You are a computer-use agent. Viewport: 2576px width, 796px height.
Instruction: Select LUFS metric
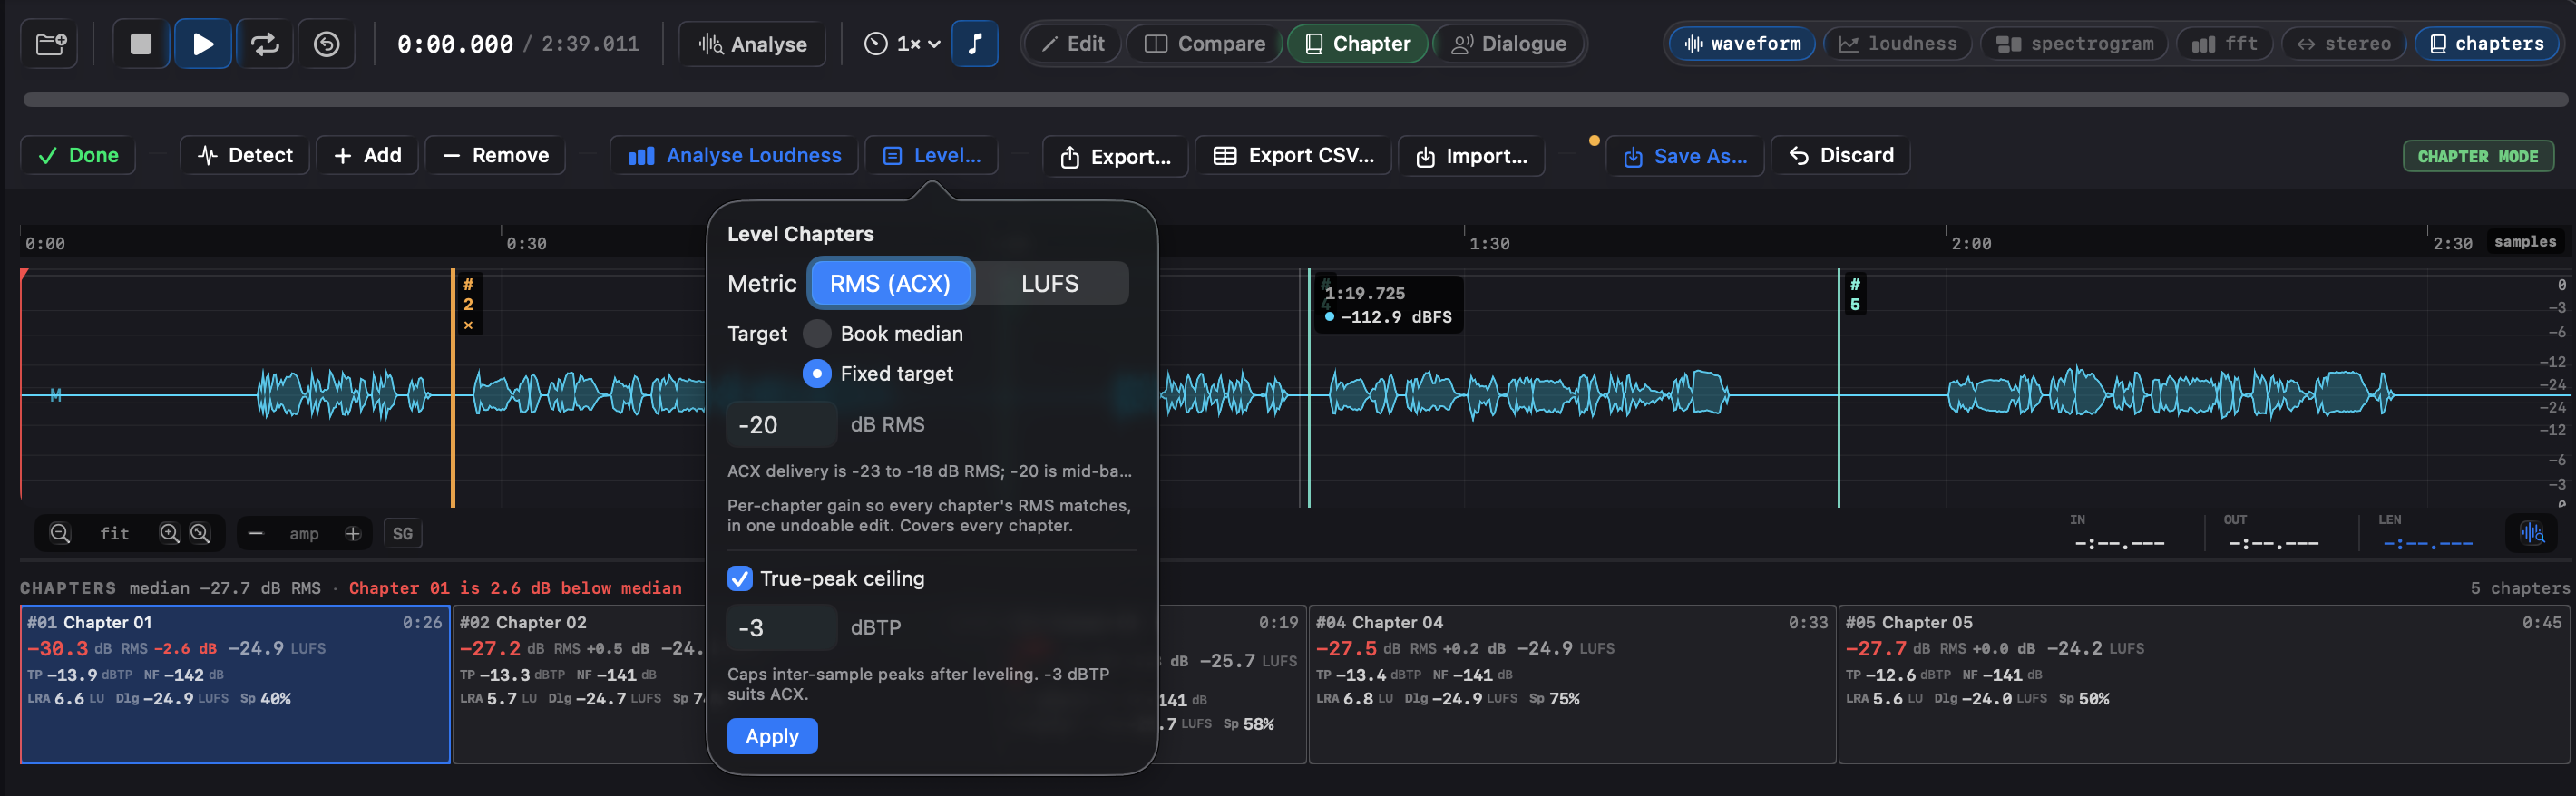[x=1050, y=284]
